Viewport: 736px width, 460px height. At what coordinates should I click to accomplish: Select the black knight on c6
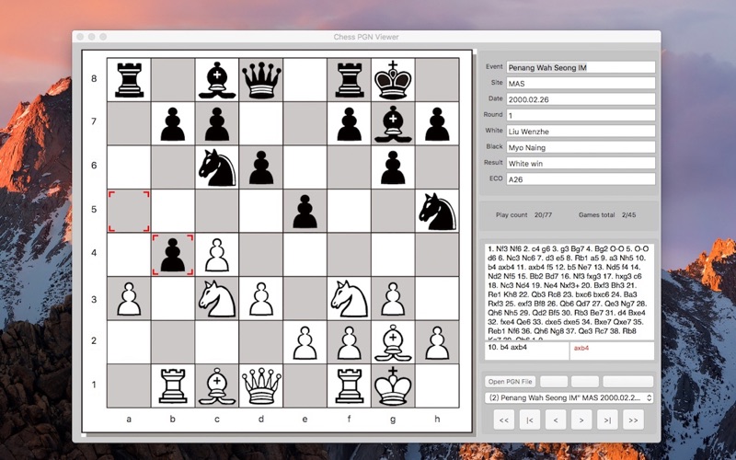(217, 167)
